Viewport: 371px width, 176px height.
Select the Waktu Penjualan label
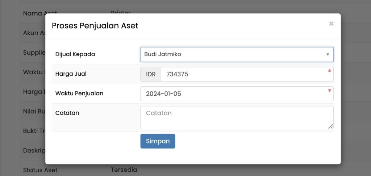click(79, 93)
